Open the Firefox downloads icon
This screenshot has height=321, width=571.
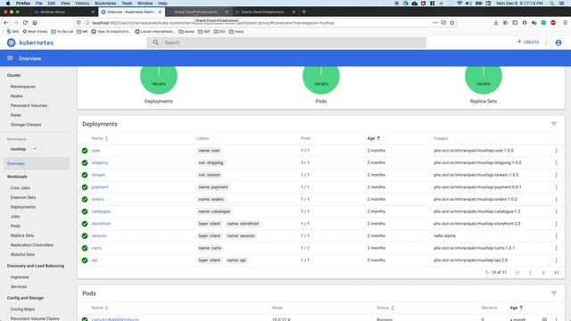(496, 22)
